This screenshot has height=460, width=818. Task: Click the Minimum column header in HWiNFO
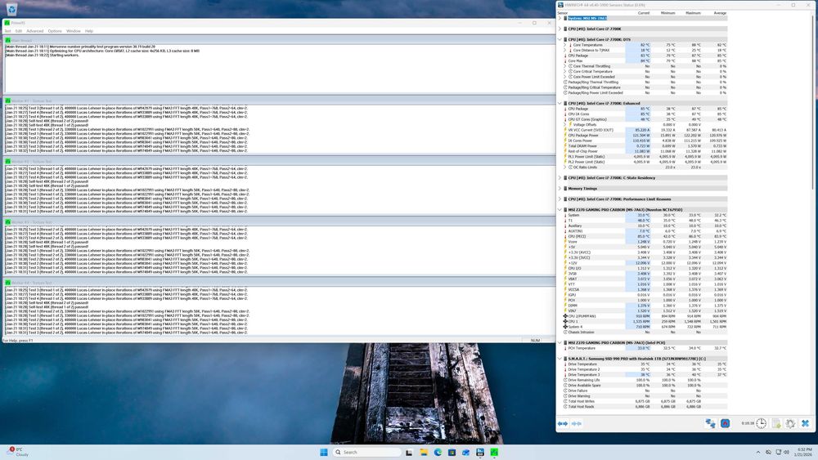point(667,13)
